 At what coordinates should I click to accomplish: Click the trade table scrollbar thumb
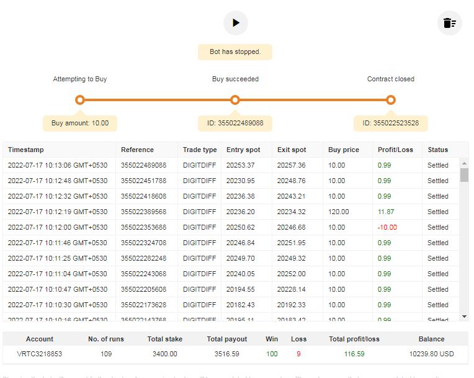point(464,174)
